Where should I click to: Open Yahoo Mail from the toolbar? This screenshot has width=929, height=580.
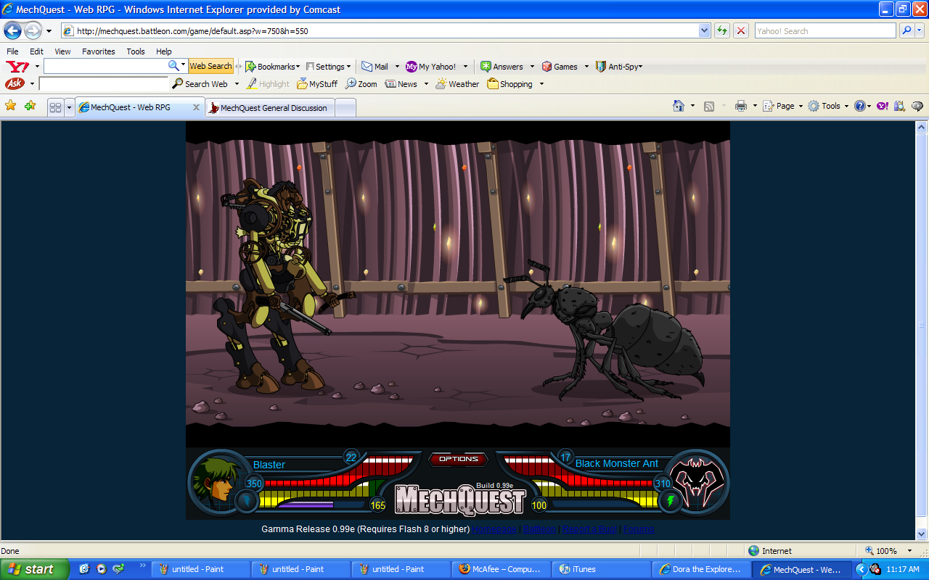click(x=375, y=67)
